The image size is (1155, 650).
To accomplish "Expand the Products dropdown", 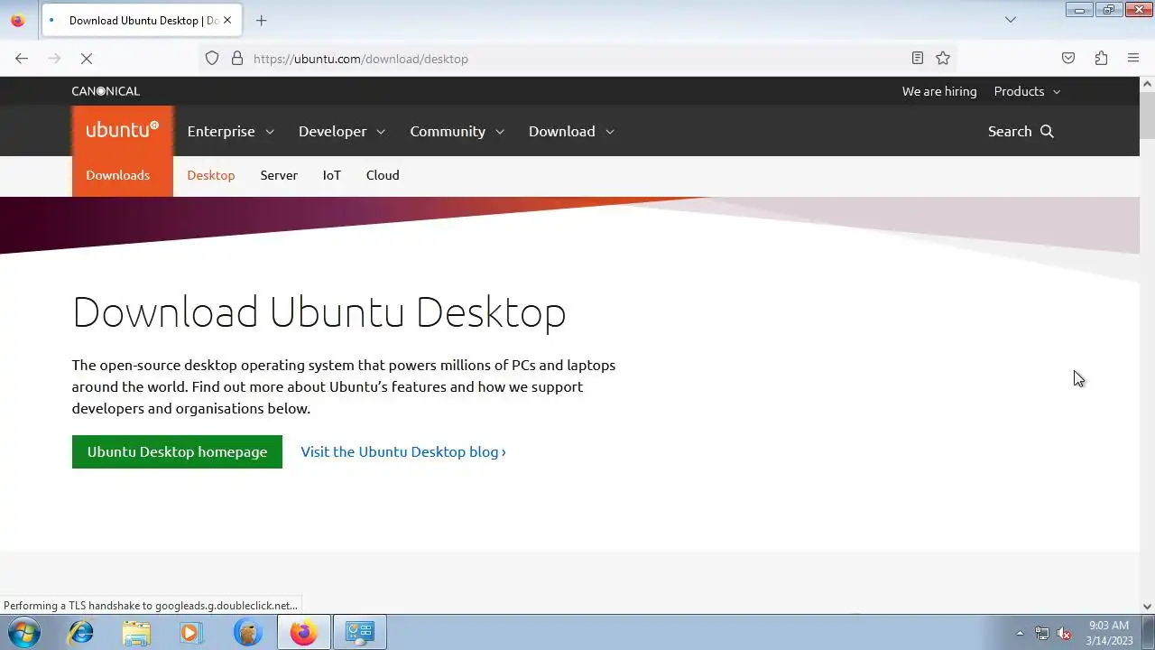I will point(1027,91).
